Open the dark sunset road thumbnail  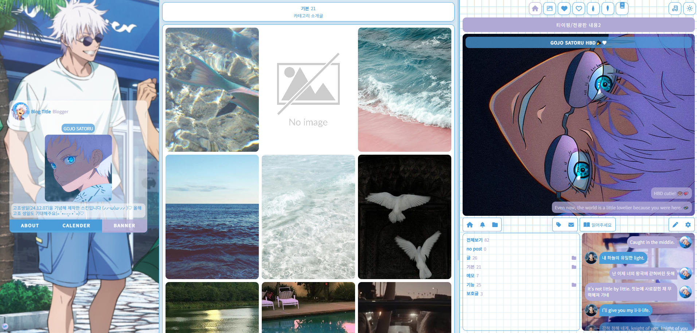click(x=405, y=308)
